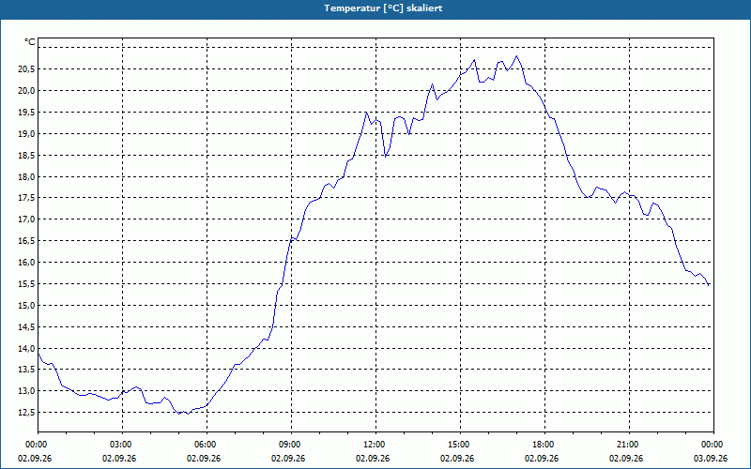This screenshot has width=751, height=469.
Task: Select the 20,5 y-axis label
Action: coord(26,69)
